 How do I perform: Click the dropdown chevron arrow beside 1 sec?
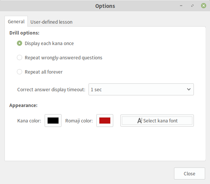click(x=189, y=89)
